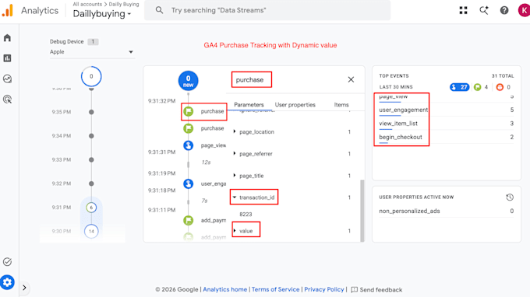Click the Google Analytics logo
This screenshot has width=530, height=297.
click(8, 10)
